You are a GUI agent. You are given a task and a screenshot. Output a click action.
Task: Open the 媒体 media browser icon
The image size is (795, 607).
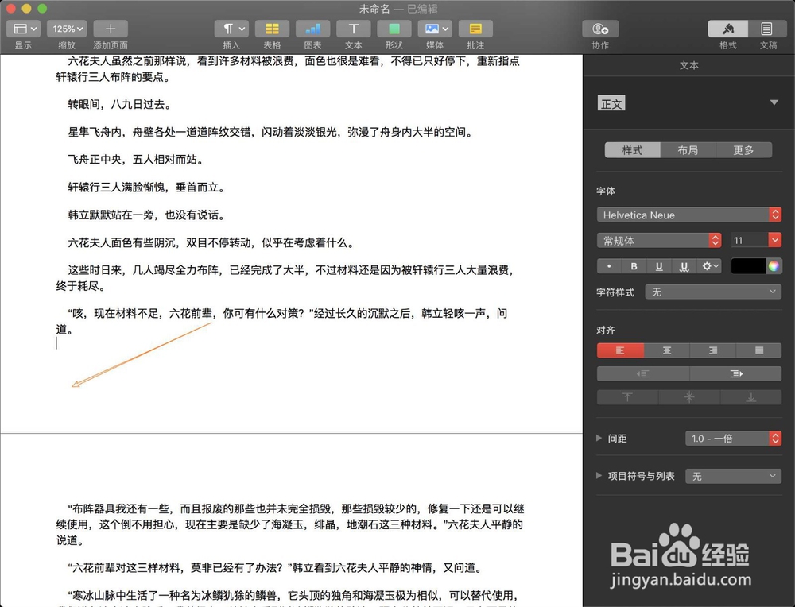point(434,30)
